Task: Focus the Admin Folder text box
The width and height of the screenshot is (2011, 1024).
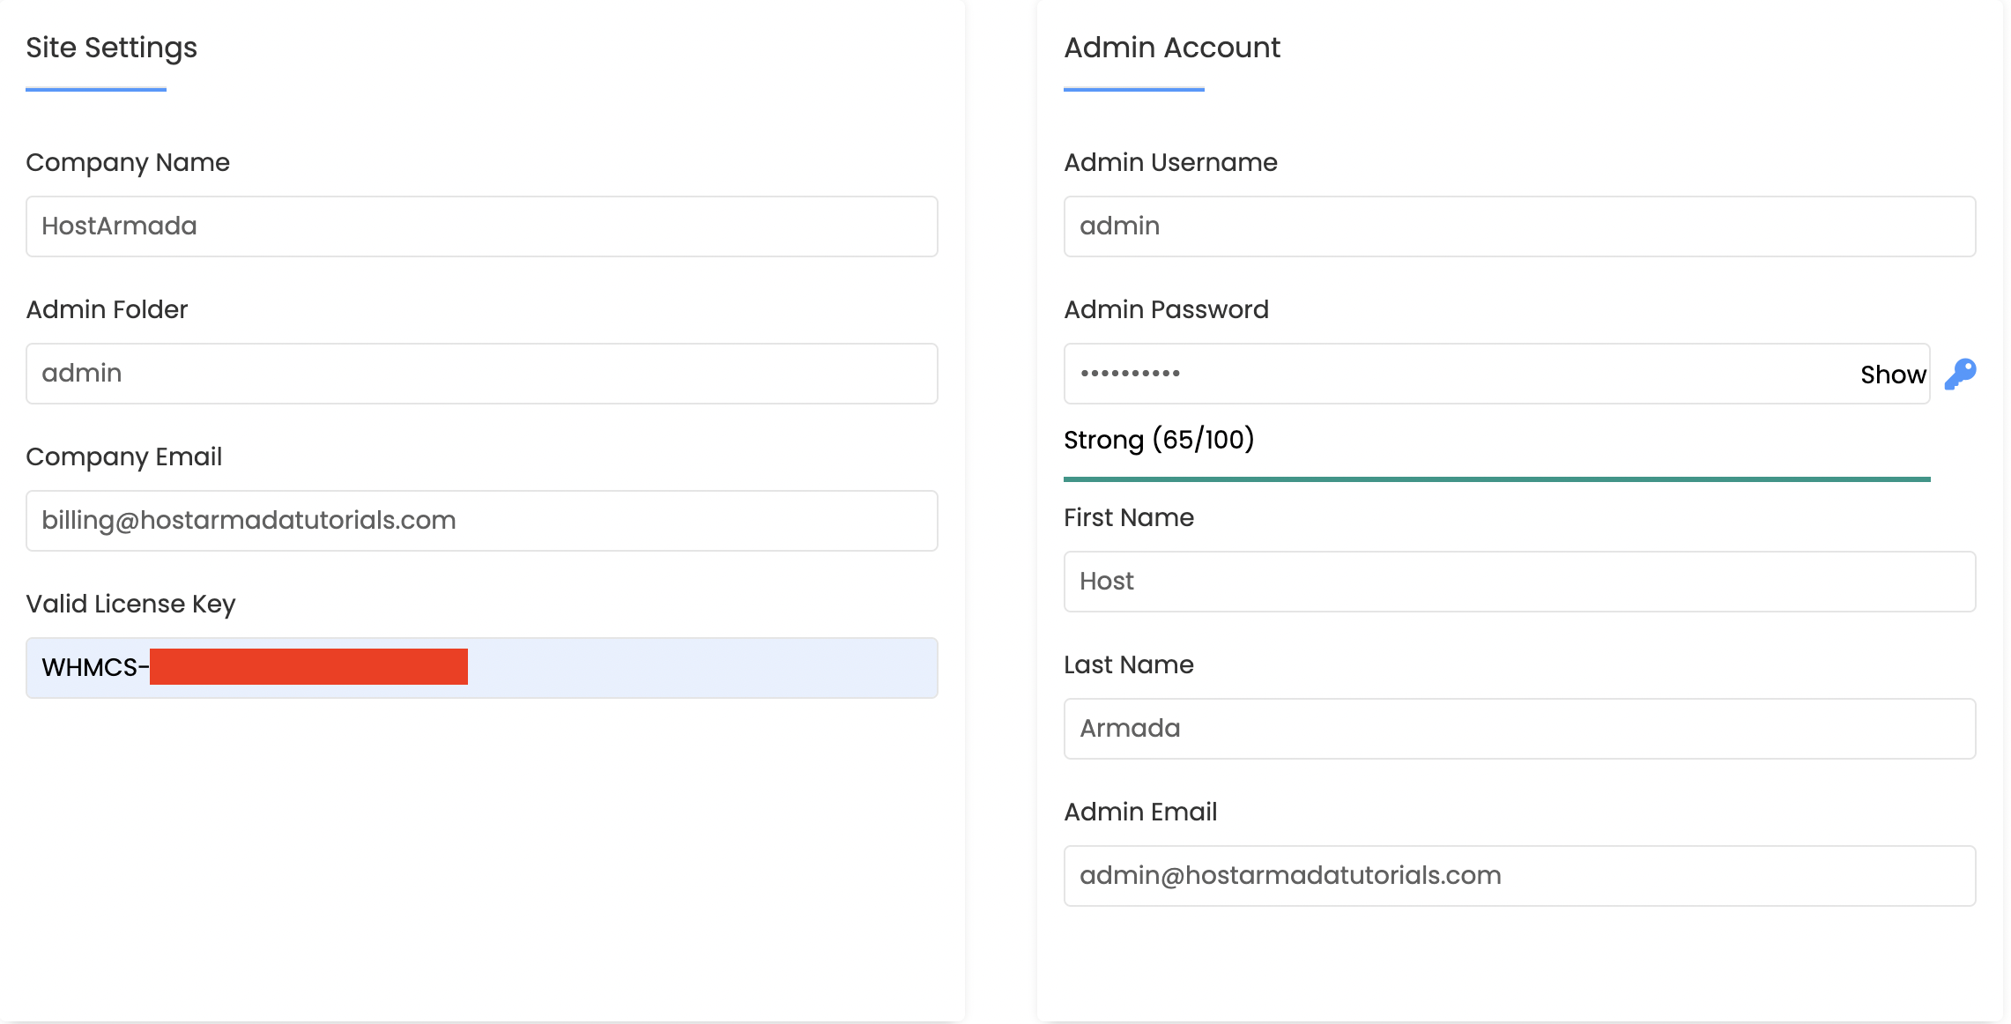Action: pos(481,374)
